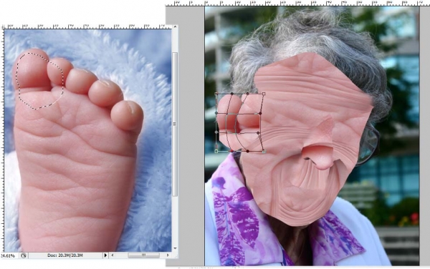Screen dimensions: 430x269
Task: Click the horizontal scrollbar thumb in foot window
Action: click(x=144, y=255)
